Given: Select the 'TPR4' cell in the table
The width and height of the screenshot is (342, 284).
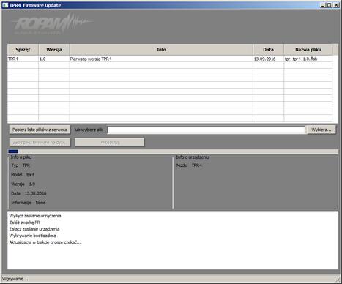Looking at the screenshot, I should coord(23,59).
